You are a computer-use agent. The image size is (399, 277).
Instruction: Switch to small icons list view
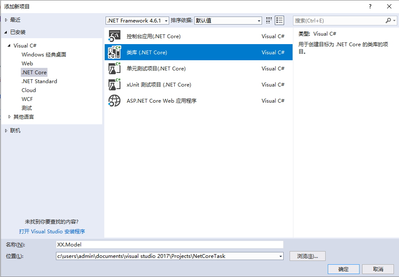pos(279,20)
